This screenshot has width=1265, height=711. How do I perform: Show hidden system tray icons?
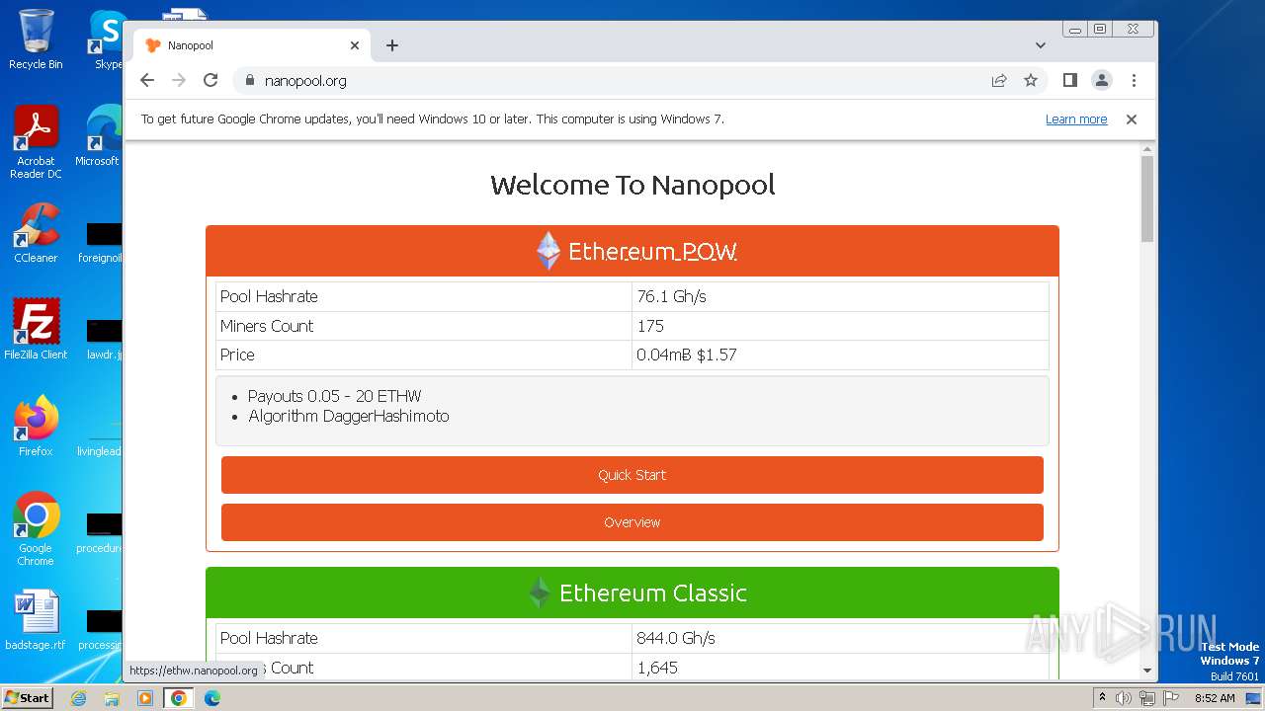coord(1102,697)
